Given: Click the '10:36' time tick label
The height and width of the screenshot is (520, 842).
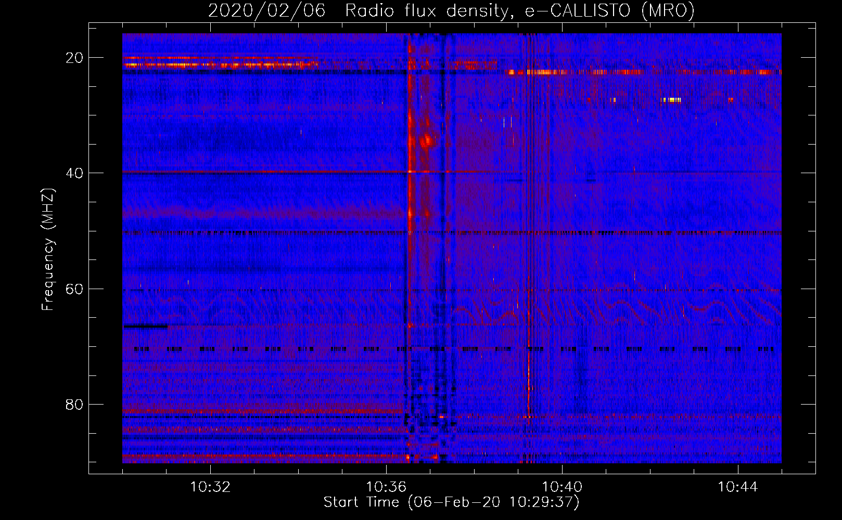Looking at the screenshot, I should pos(386,487).
